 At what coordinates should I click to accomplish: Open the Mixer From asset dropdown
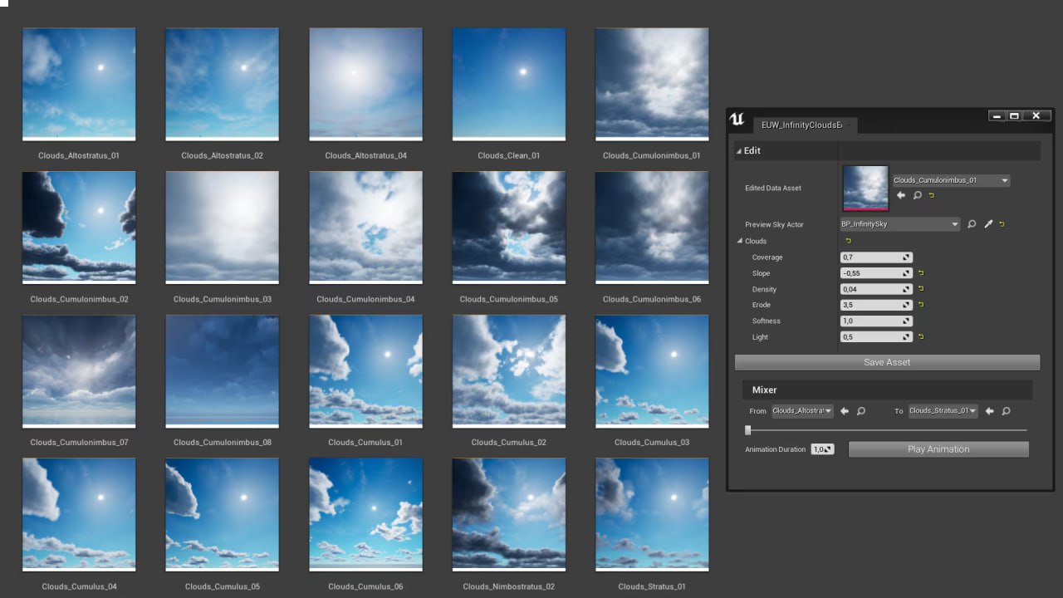coord(802,411)
